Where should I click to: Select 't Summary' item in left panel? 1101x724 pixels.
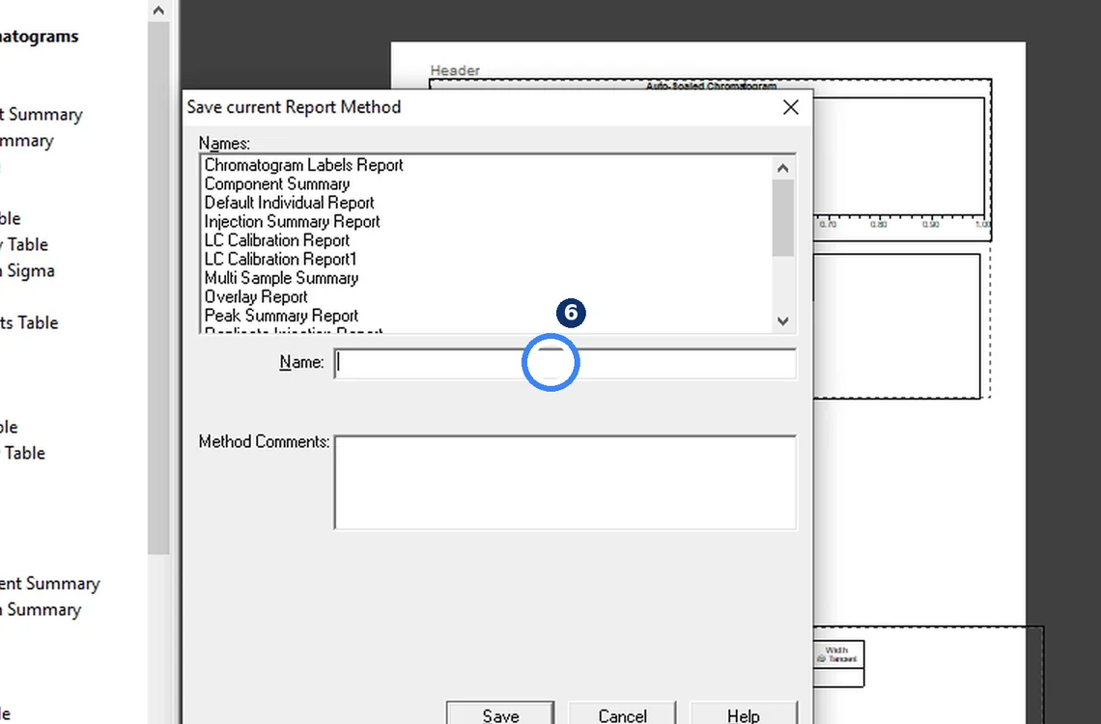(x=42, y=114)
